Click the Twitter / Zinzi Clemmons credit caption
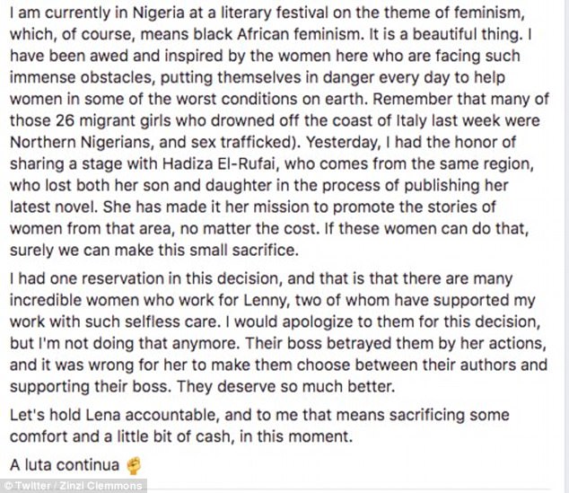The height and width of the screenshot is (493, 569). tap(74, 486)
